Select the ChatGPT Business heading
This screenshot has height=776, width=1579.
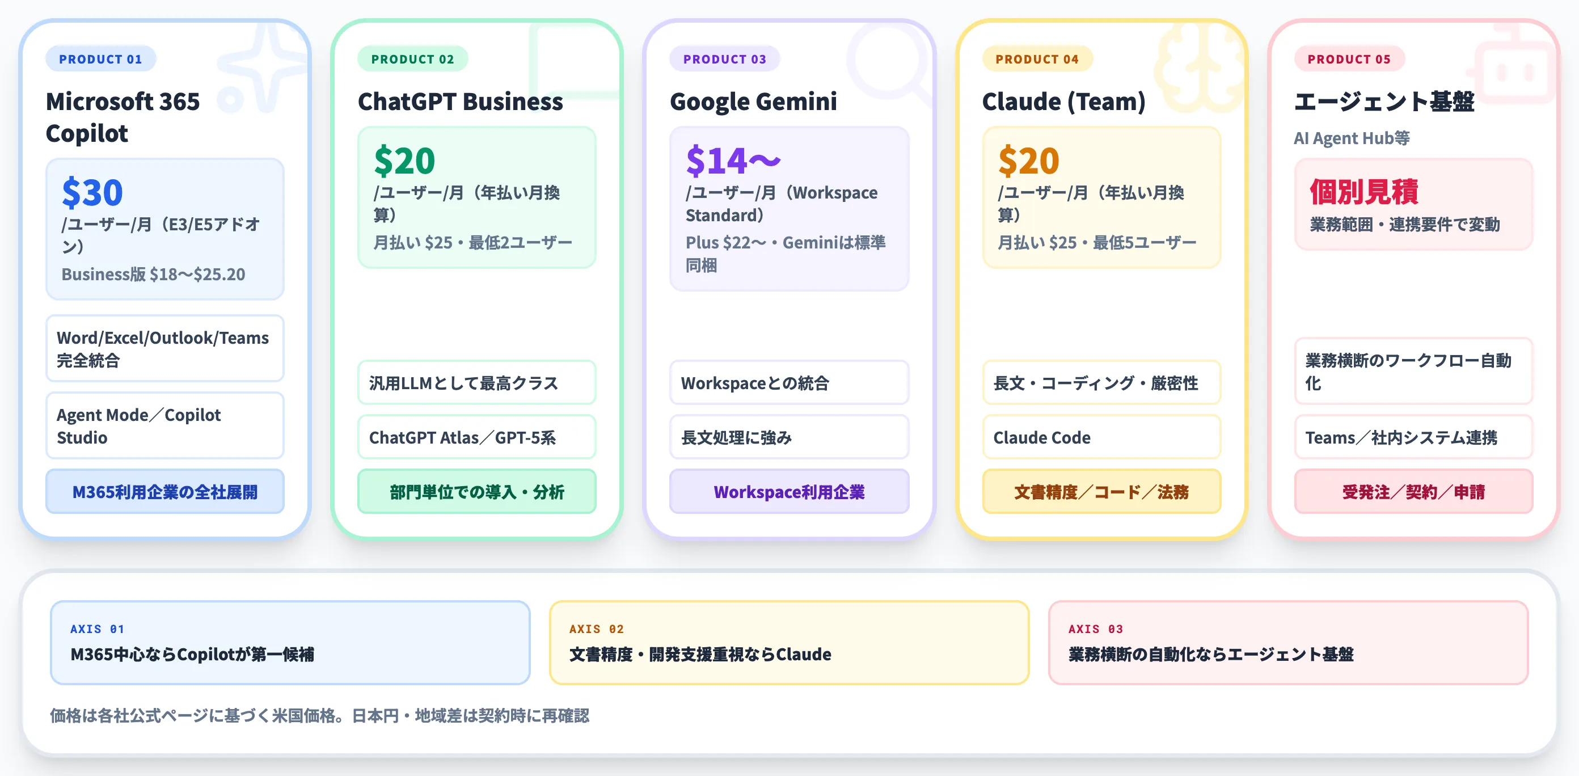point(461,101)
